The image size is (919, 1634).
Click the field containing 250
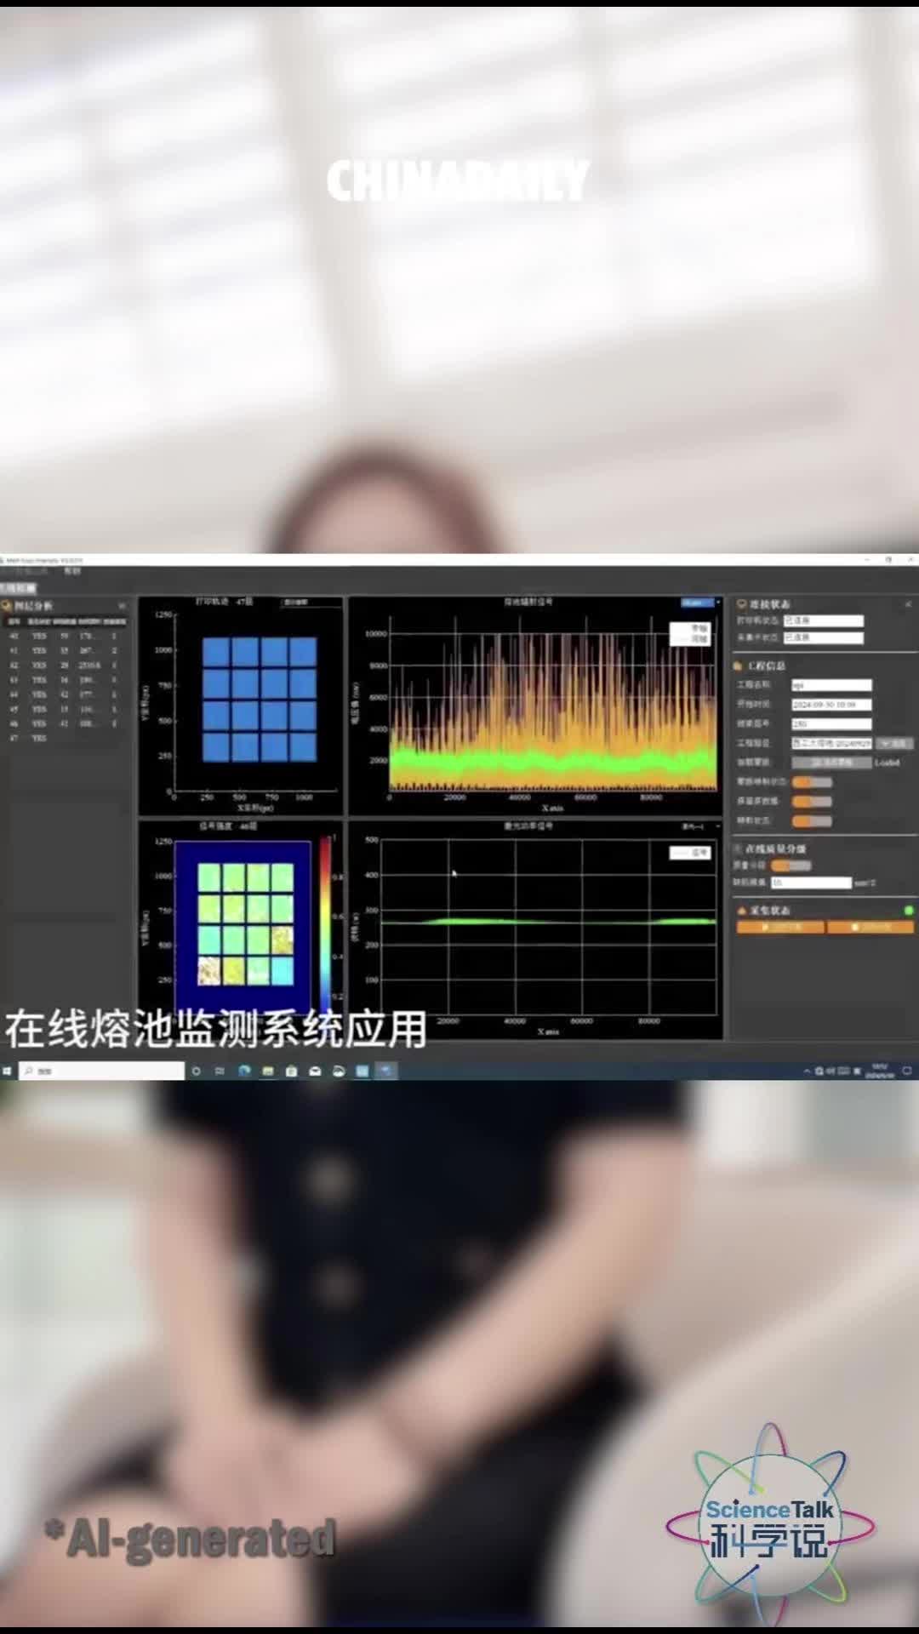coord(831,723)
